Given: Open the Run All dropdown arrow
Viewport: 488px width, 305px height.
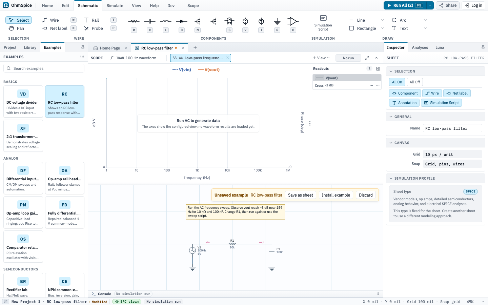Looking at the screenshot, I should (x=430, y=5).
